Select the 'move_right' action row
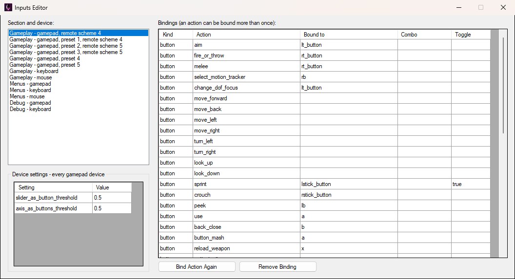The image size is (515, 279). 246,130
